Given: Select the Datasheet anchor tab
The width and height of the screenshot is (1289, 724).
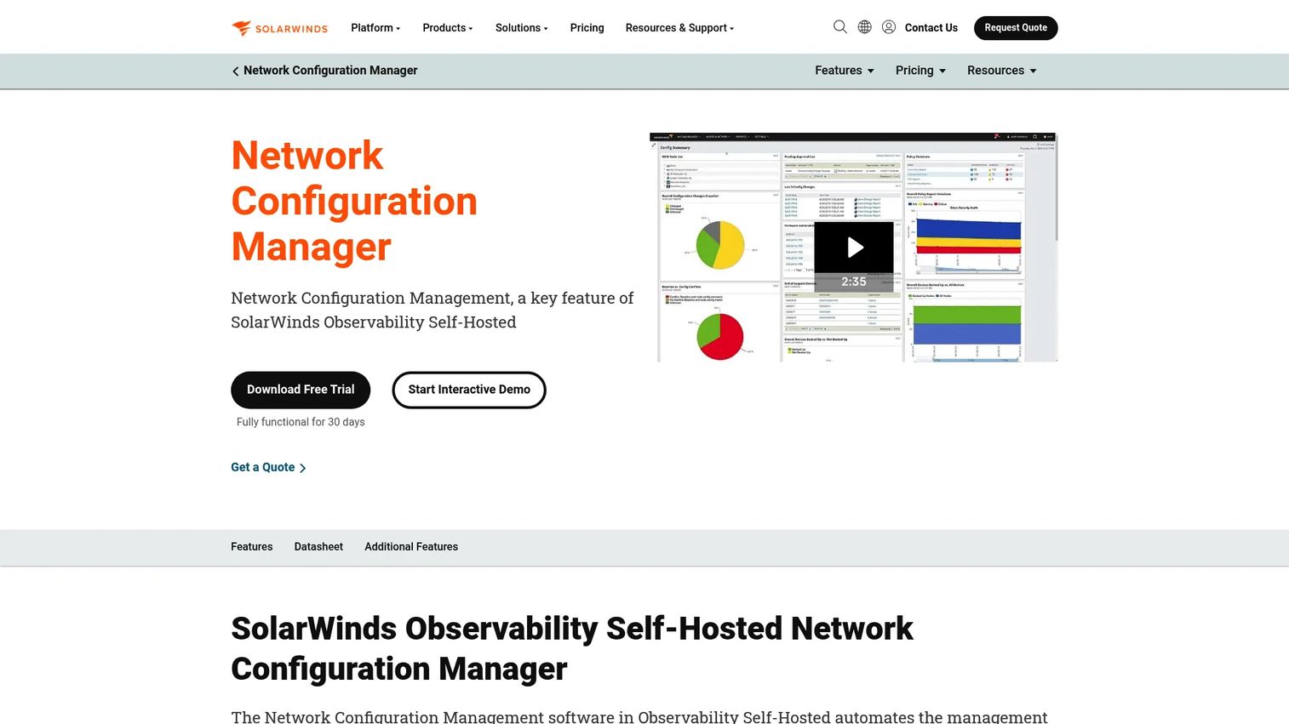Looking at the screenshot, I should tap(318, 547).
